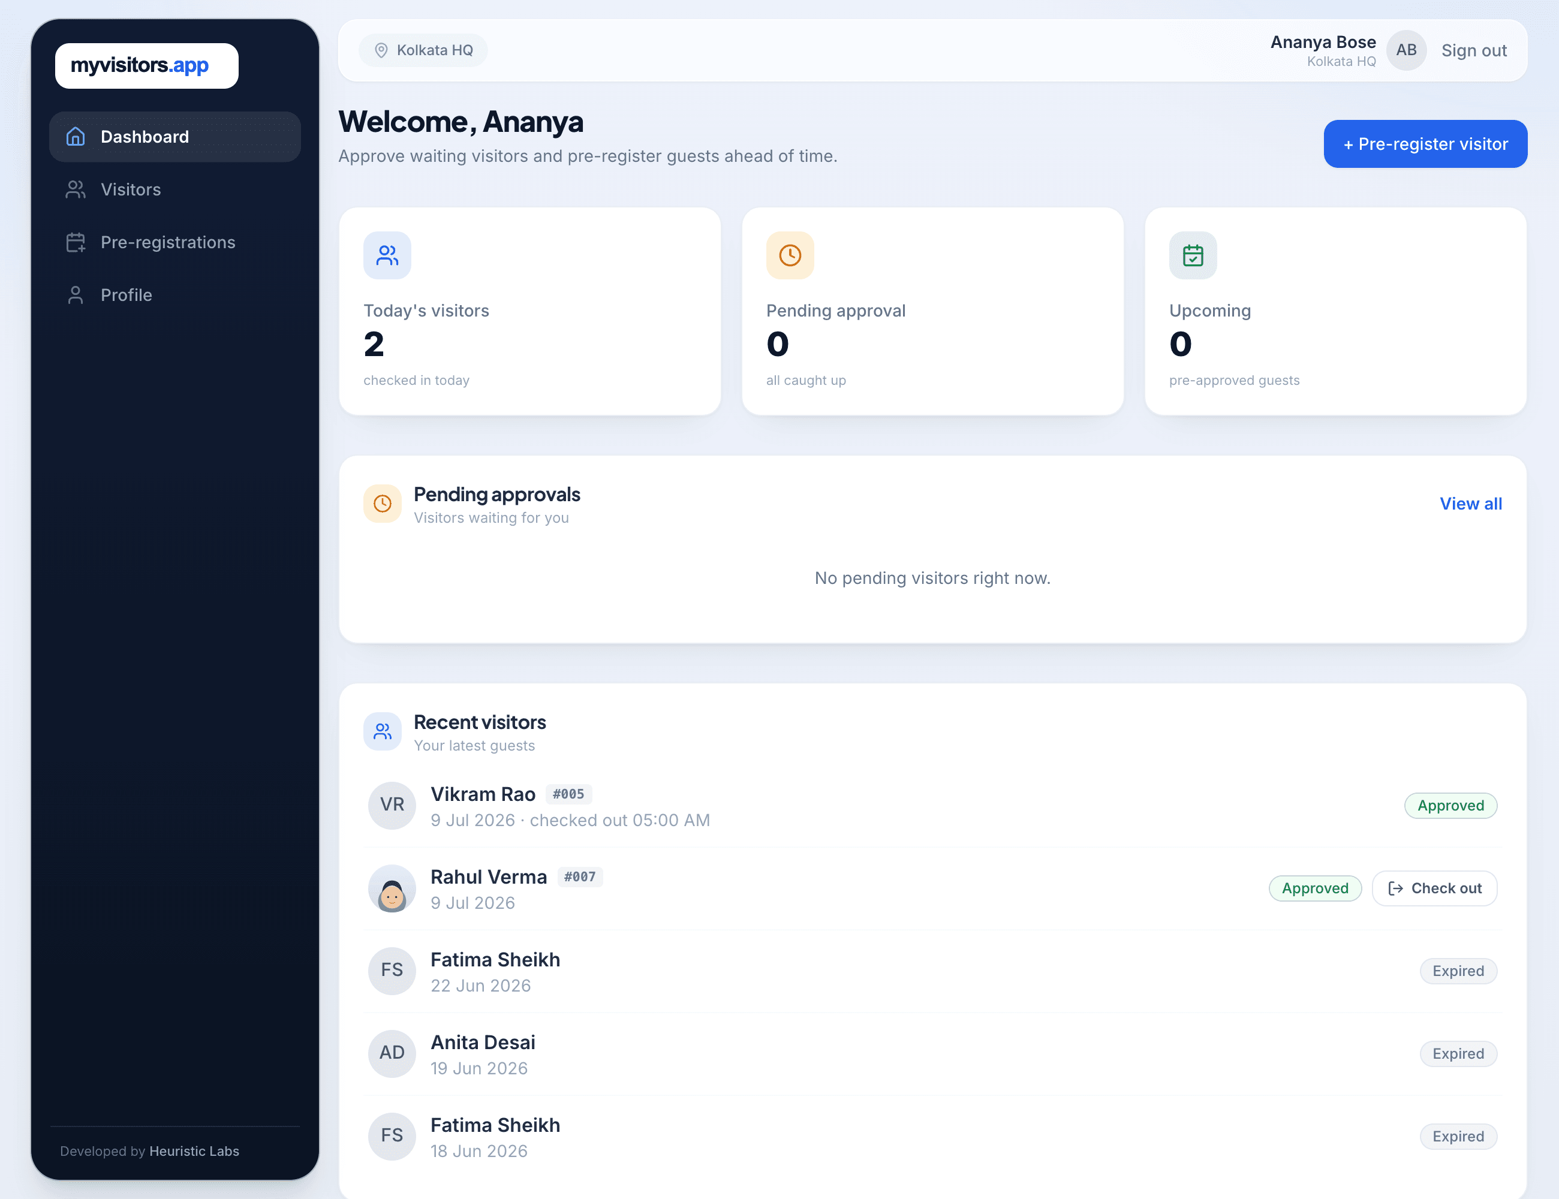This screenshot has width=1559, height=1199.
Task: Open the Profile page from sidebar
Action: click(x=175, y=295)
